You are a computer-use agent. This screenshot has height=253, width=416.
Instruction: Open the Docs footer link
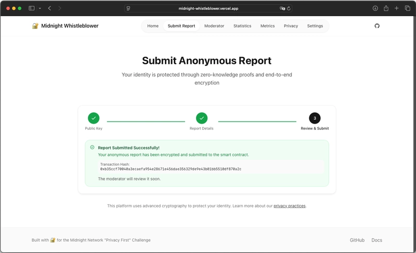click(376, 240)
